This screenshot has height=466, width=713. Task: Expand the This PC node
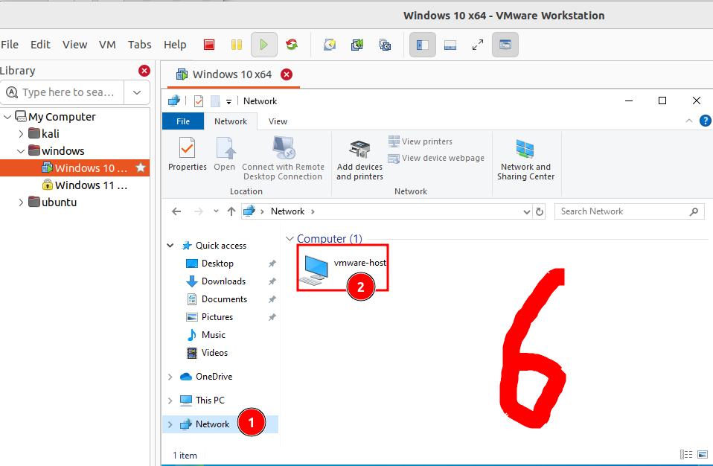coord(170,400)
